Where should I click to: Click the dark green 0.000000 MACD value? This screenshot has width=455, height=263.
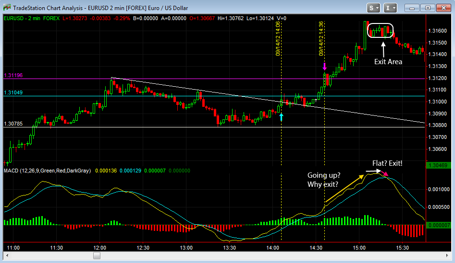click(x=179, y=171)
